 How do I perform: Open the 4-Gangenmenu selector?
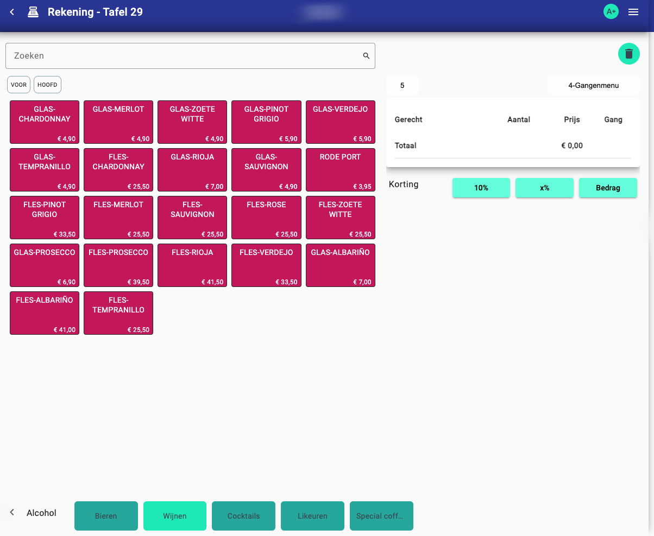[593, 85]
